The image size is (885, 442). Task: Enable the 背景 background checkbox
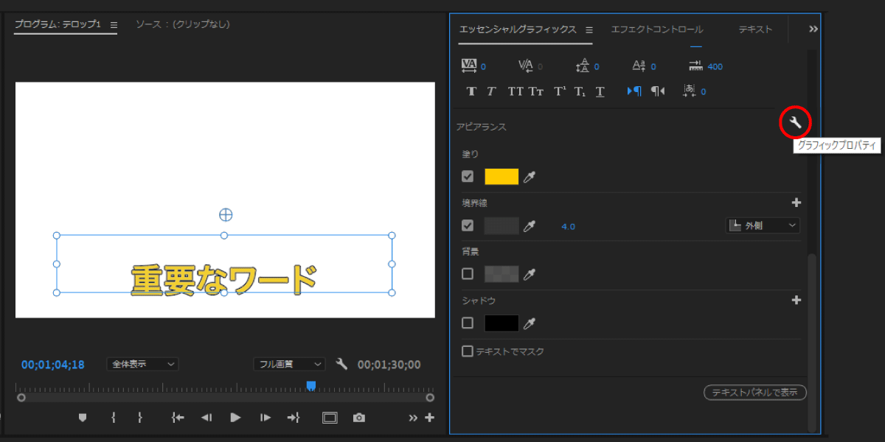tap(468, 274)
